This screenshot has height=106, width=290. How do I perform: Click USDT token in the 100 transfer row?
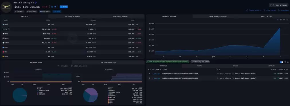coord(280,78)
